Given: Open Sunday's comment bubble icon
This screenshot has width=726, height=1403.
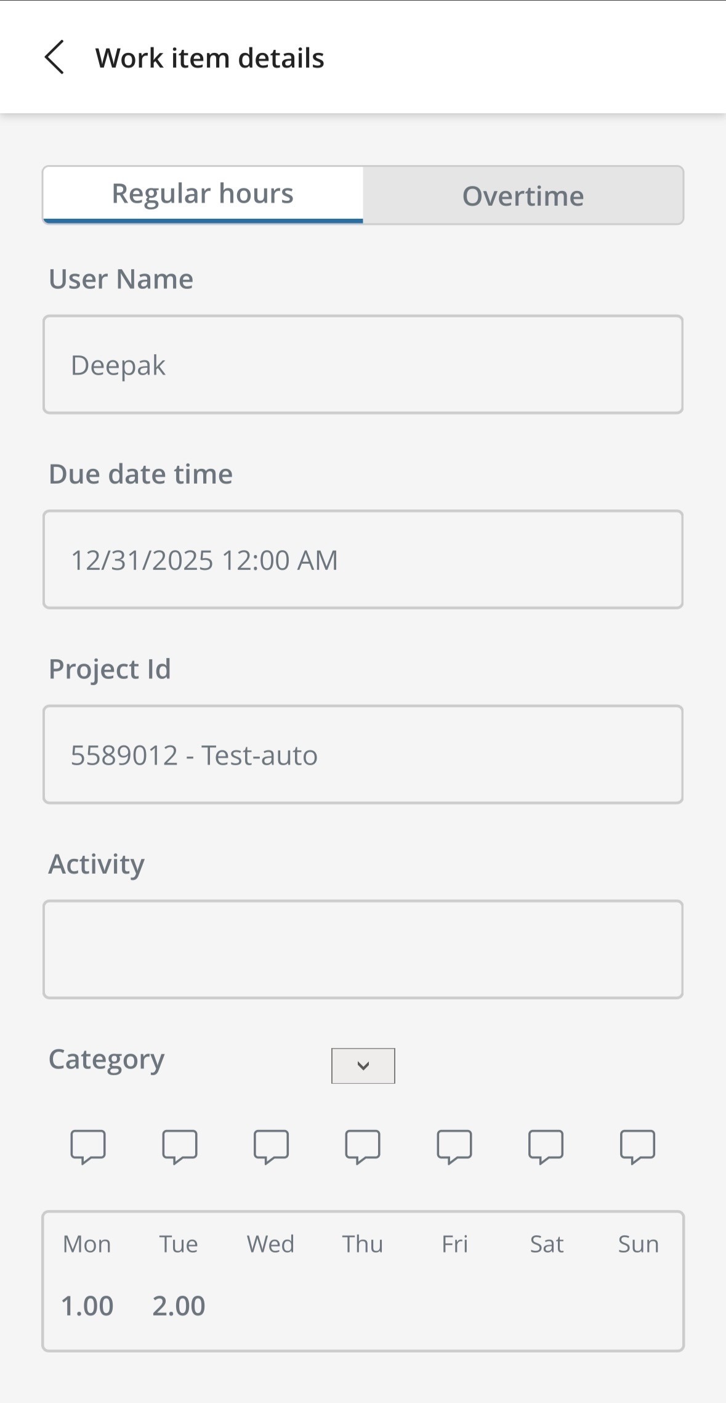Looking at the screenshot, I should point(637,1146).
